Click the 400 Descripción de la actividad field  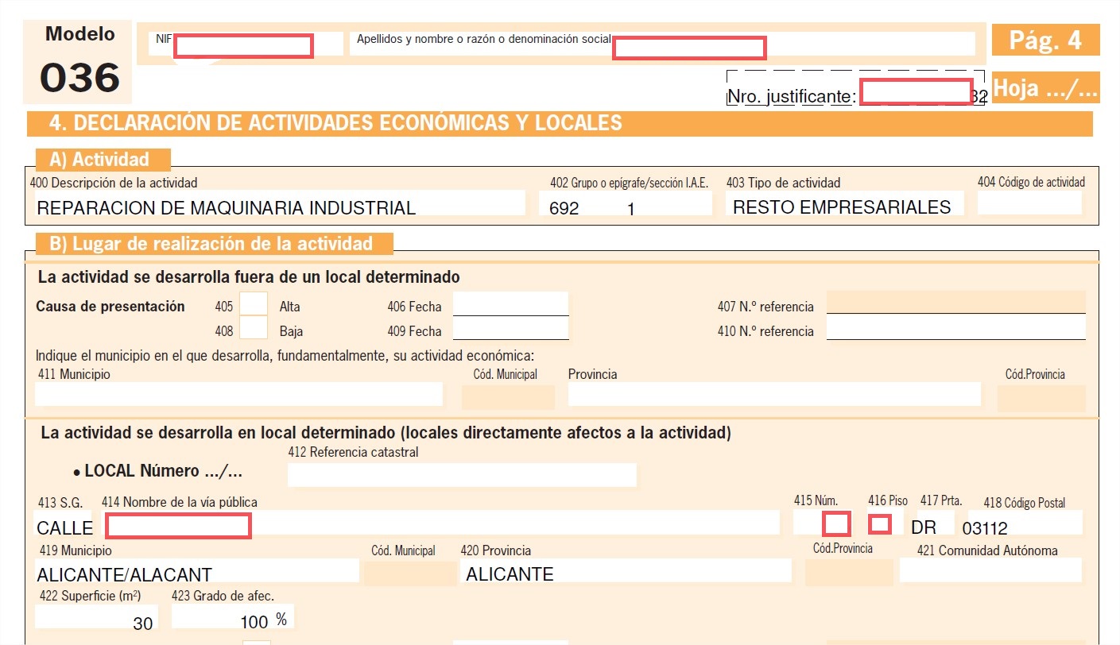(279, 203)
